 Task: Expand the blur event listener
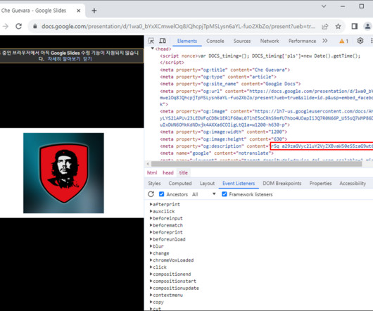(x=151, y=246)
